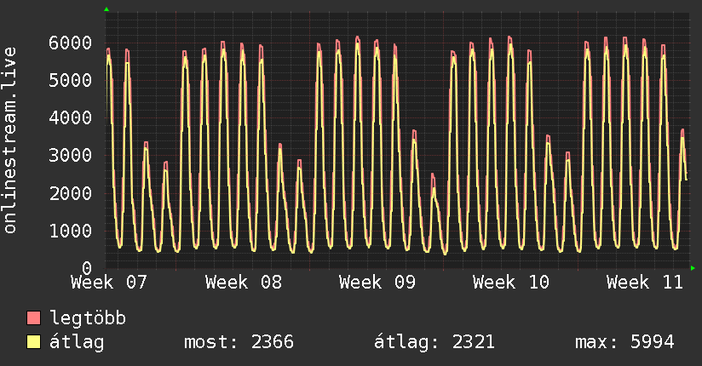Viewport: 702px width, 366px height.
Task: Click the 4000 y-axis value
Action: pos(71,118)
